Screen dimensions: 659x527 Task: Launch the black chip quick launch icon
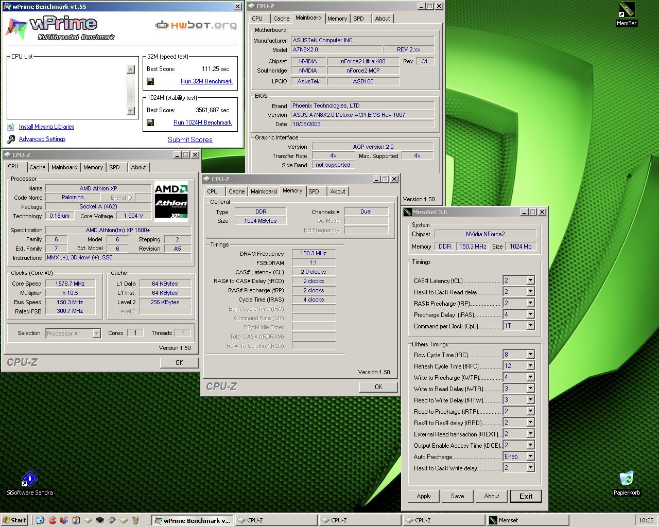pyautogui.click(x=100, y=520)
